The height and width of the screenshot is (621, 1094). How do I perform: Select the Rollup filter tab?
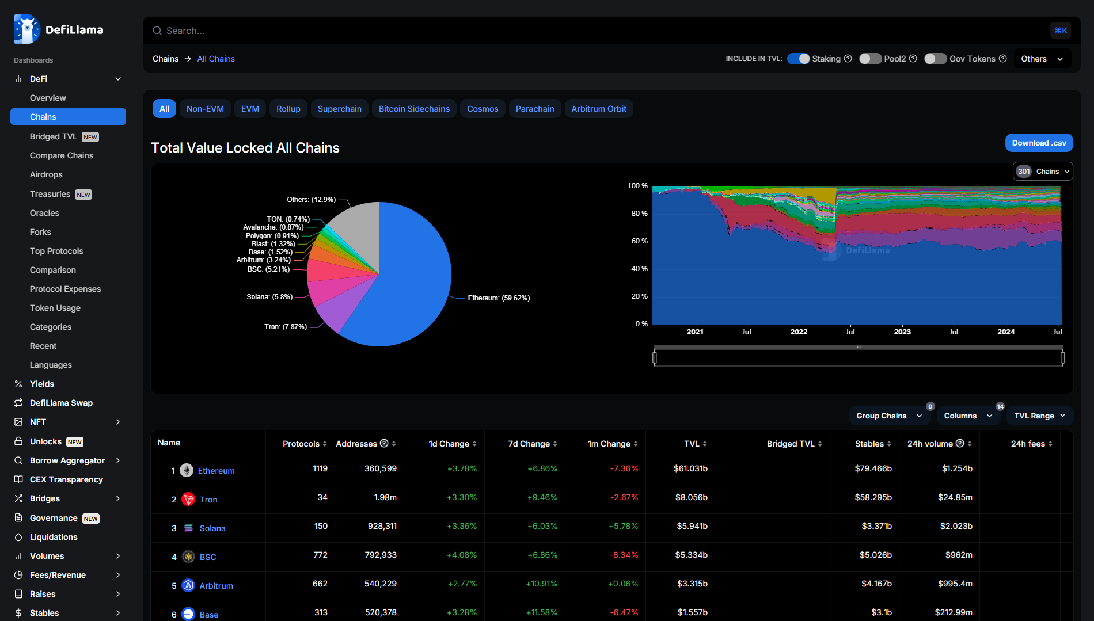click(x=288, y=109)
